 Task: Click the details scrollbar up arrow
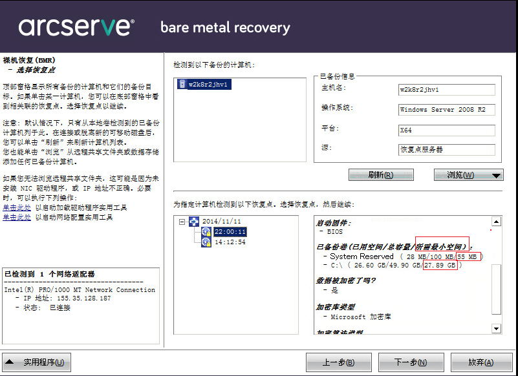pyautogui.click(x=497, y=222)
